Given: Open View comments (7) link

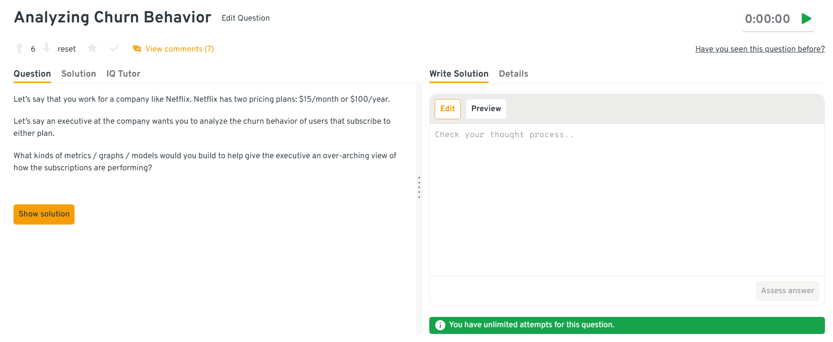Looking at the screenshot, I should (179, 49).
